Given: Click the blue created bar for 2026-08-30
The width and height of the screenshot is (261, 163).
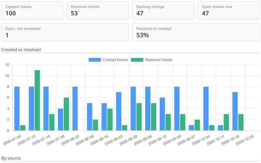Looking at the screenshot, I should (133, 109).
